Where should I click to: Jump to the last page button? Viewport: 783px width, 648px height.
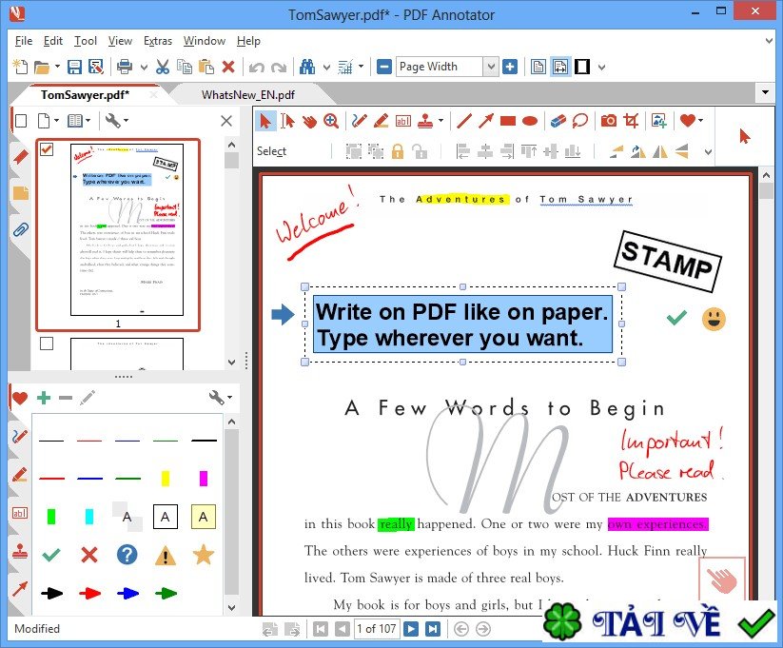click(433, 629)
